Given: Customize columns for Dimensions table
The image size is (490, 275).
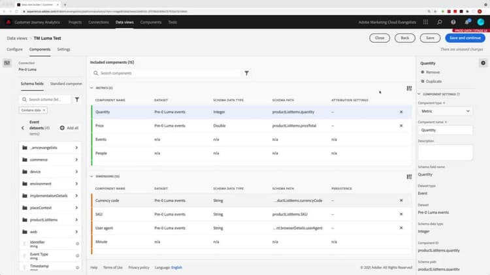Looking at the screenshot, I should (x=409, y=176).
